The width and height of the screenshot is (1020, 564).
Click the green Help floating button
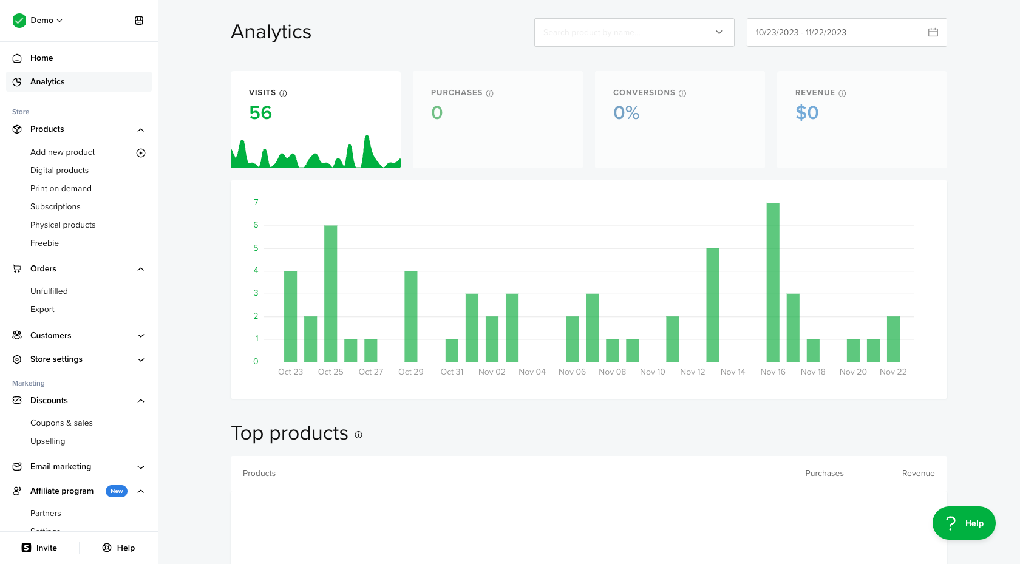coord(964,523)
